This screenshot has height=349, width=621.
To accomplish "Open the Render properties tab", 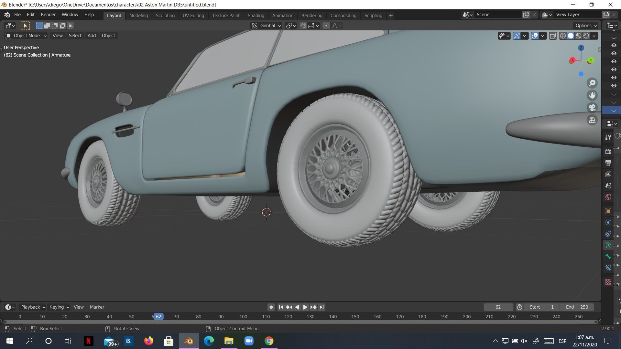I will point(608,151).
